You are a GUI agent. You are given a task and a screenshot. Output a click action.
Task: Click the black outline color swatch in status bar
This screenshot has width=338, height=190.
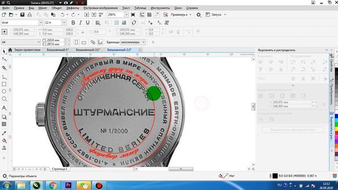coord(275,176)
